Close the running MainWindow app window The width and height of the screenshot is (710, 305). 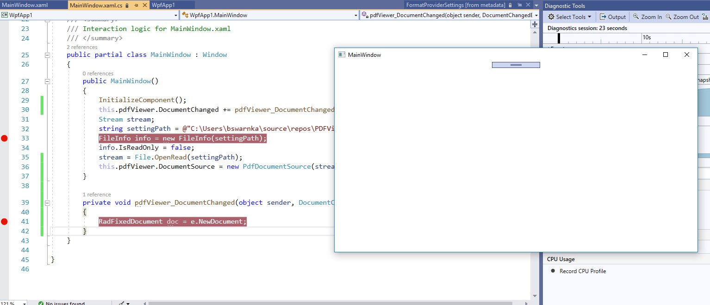[687, 55]
